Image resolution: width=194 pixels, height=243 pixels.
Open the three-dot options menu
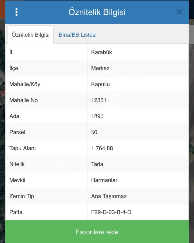click(17, 12)
